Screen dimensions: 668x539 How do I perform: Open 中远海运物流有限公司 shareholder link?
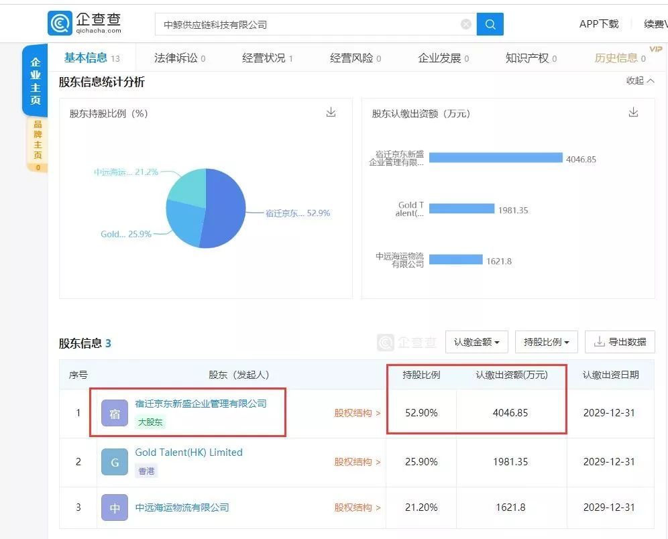point(182,507)
